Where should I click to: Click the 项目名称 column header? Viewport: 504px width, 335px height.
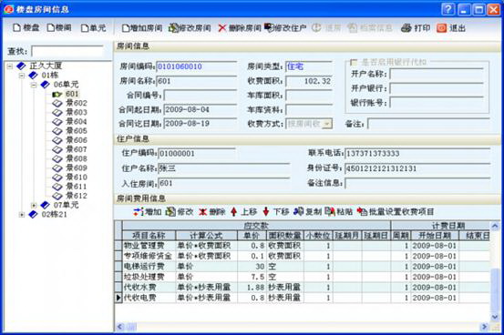pos(149,236)
